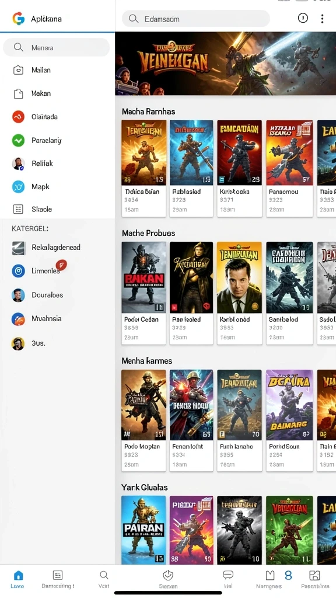336x598 pixels.
Task: Click the Google logo beside Aplickana
Action: tap(18, 18)
